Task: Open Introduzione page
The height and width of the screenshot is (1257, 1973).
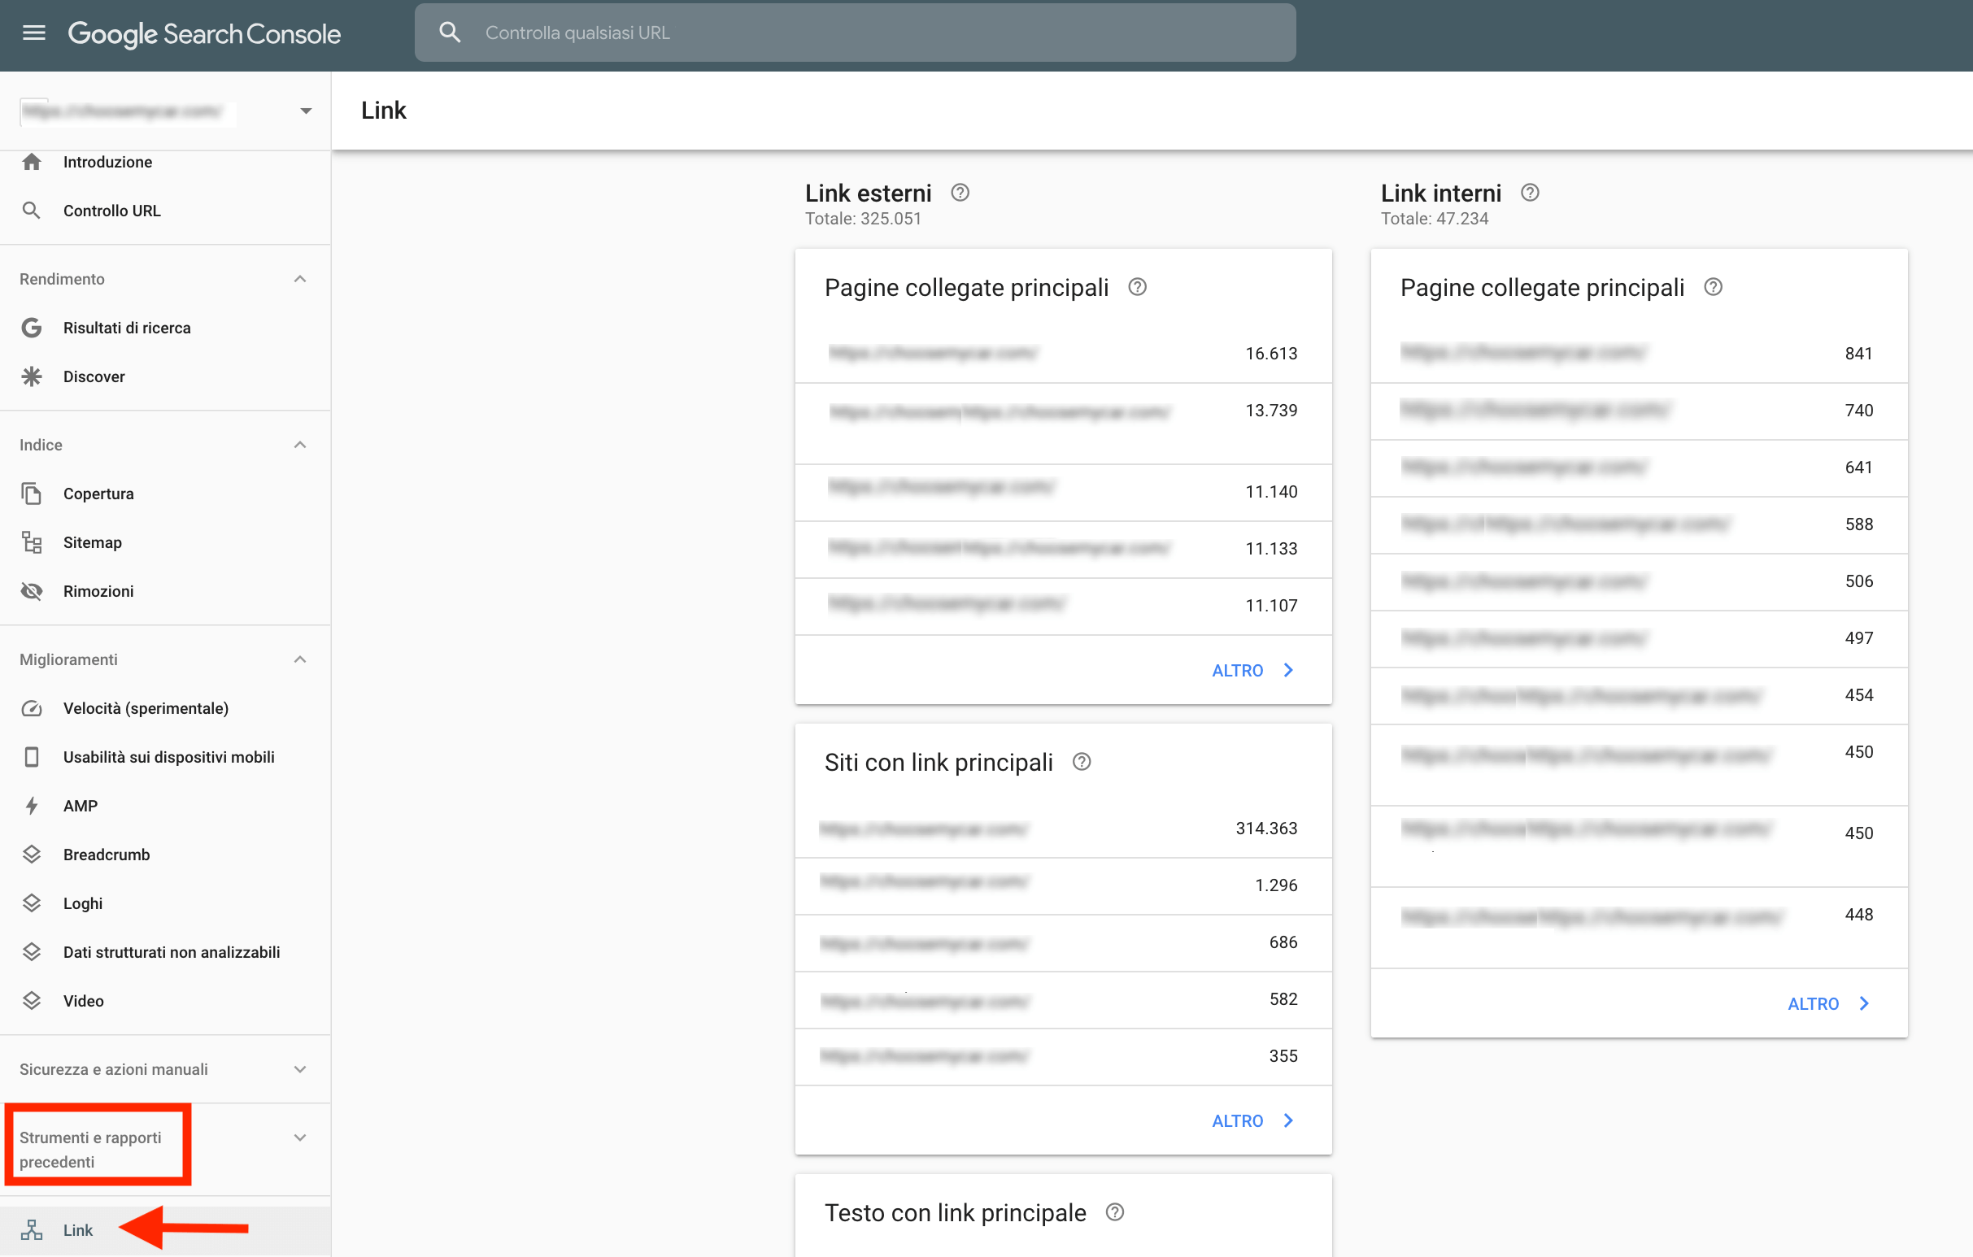Action: click(x=107, y=162)
